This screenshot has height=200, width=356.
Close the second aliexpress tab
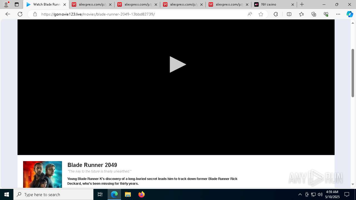click(x=156, y=4)
